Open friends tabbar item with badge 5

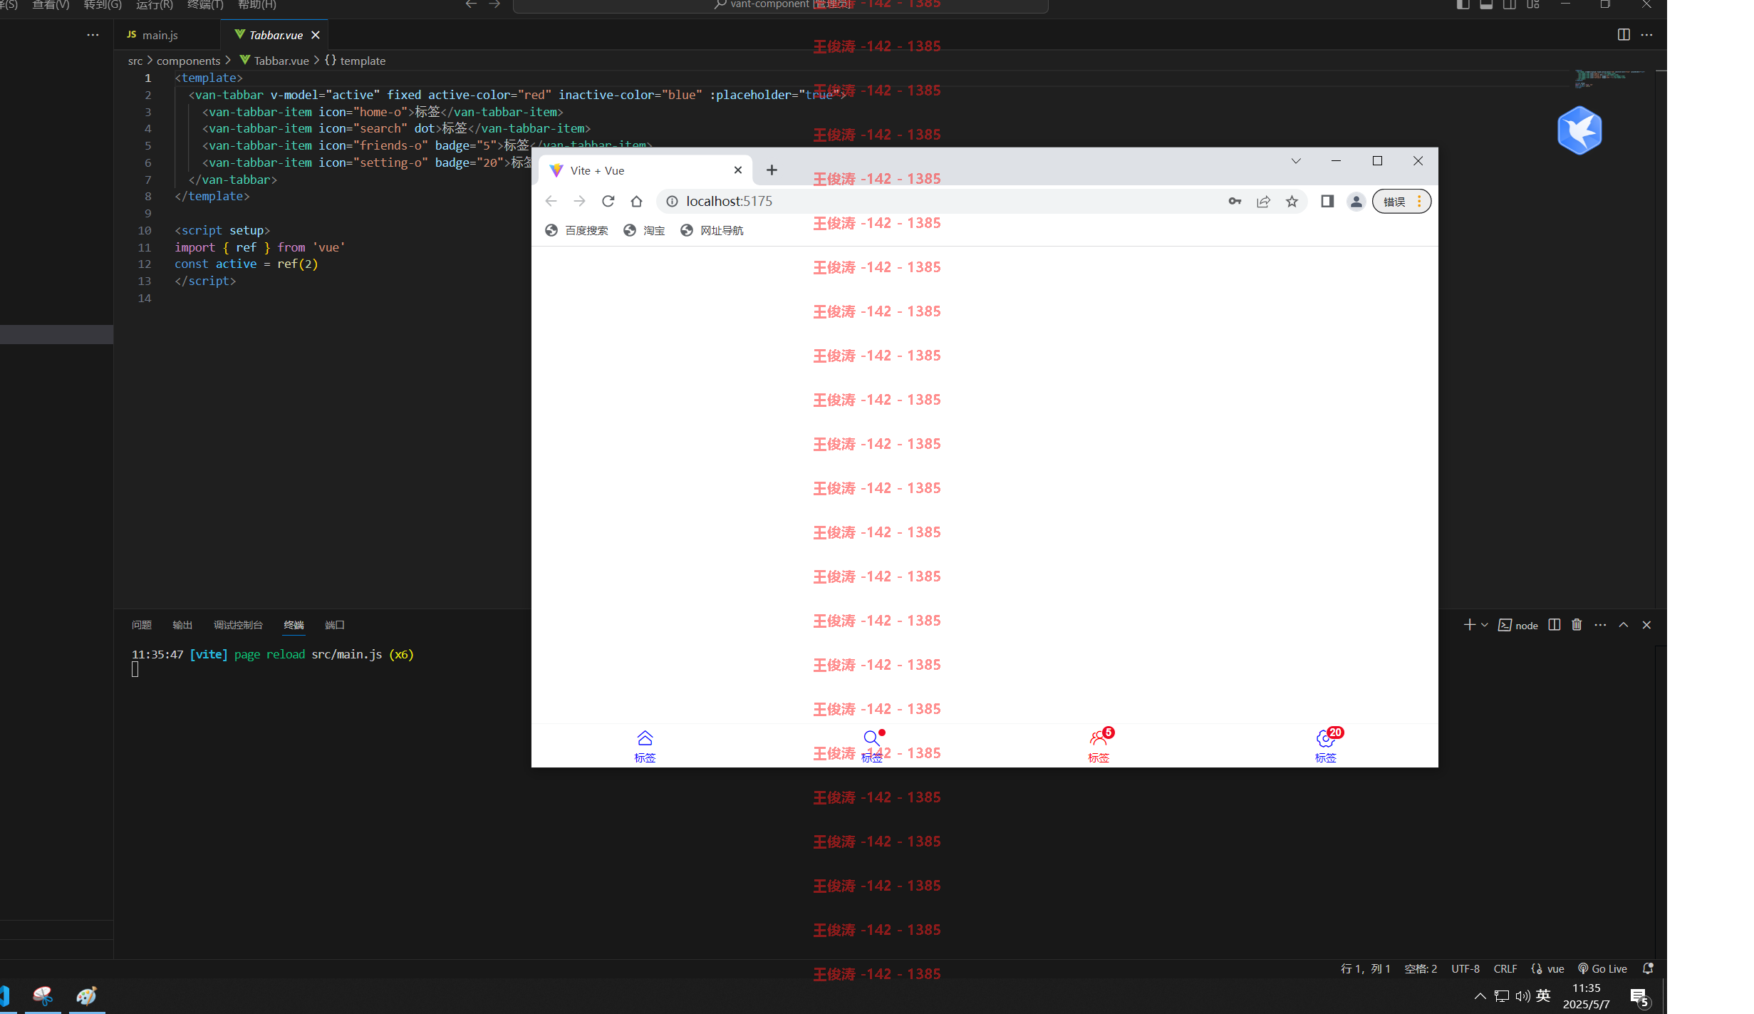[x=1099, y=745]
